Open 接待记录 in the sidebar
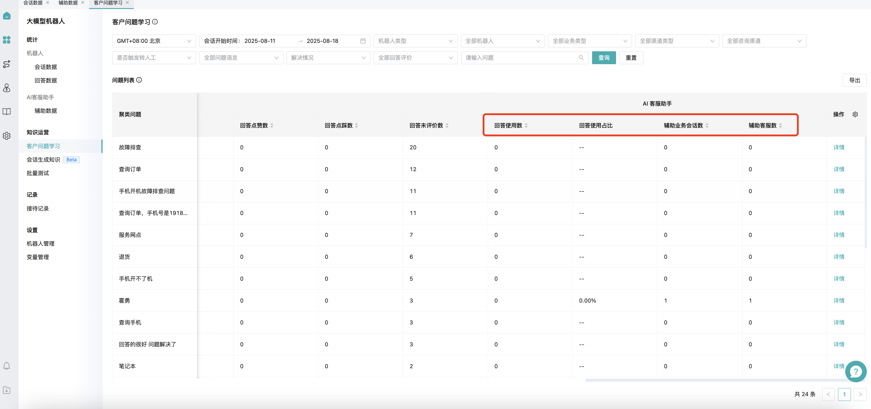871x409 pixels. [x=38, y=209]
